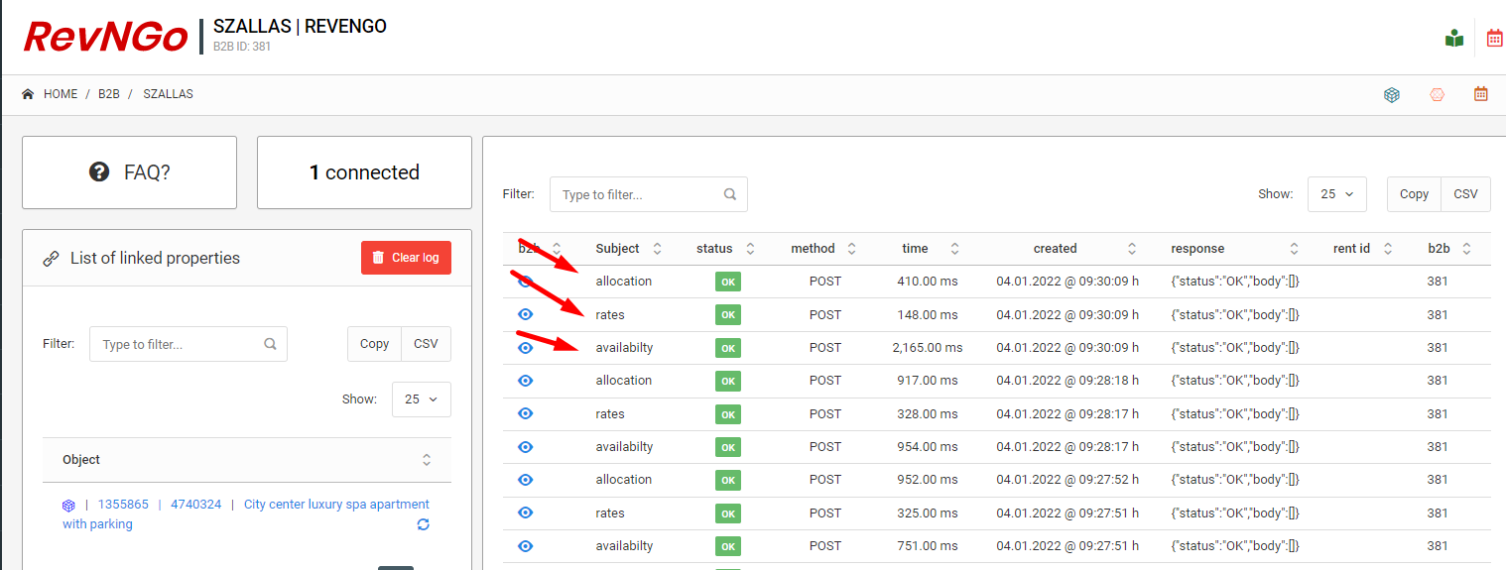Viewport: 1506px width, 570px height.
Task: Open the orange calendar icon in breadcrumb bar
Action: [1481, 94]
